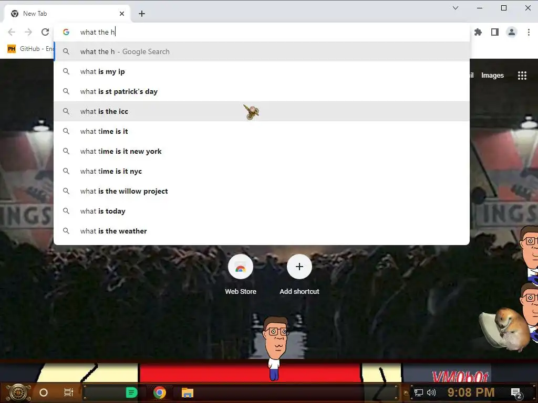Open the Web Store shortcut
This screenshot has width=538, height=403.
pos(241,274)
